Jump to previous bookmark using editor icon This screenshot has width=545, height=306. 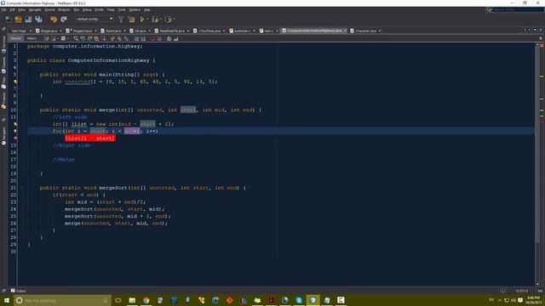[x=112, y=38]
